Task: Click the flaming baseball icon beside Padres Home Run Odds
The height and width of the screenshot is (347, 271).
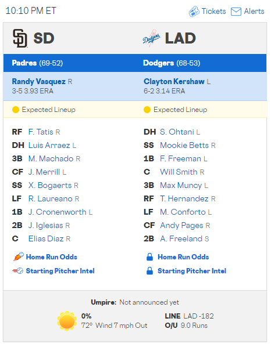Action: click(x=18, y=256)
